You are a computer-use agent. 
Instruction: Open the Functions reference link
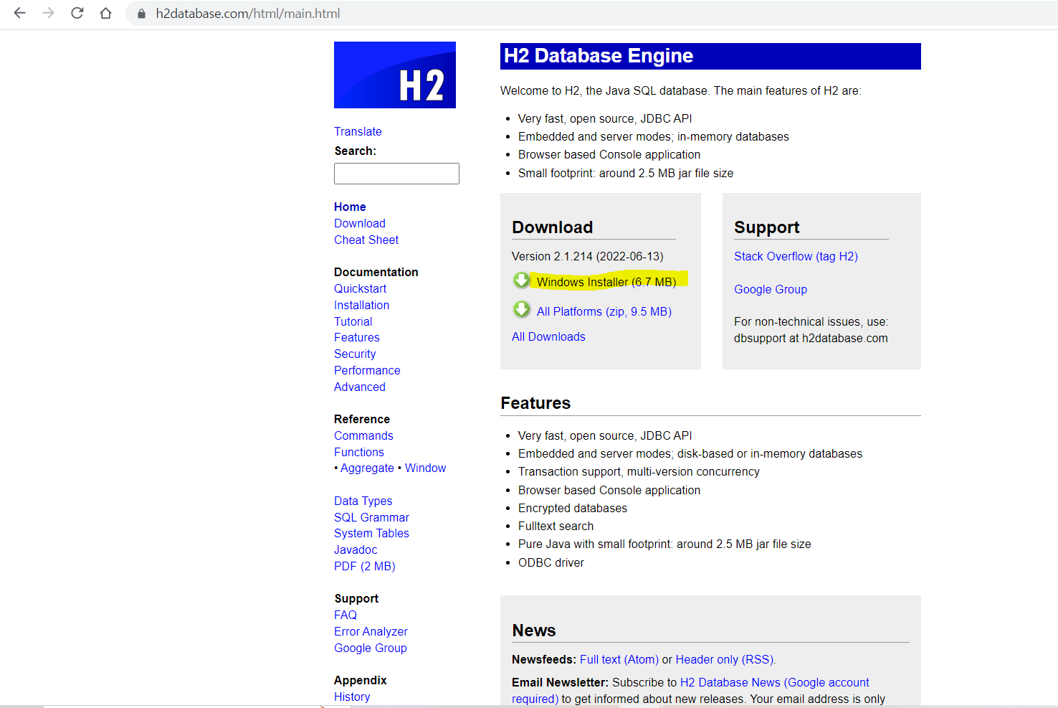coord(359,452)
